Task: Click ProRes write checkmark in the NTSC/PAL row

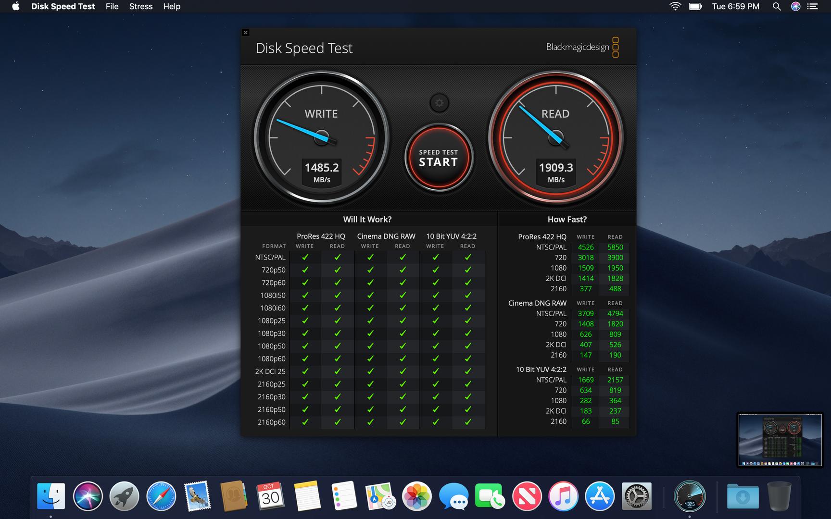Action: 305,257
